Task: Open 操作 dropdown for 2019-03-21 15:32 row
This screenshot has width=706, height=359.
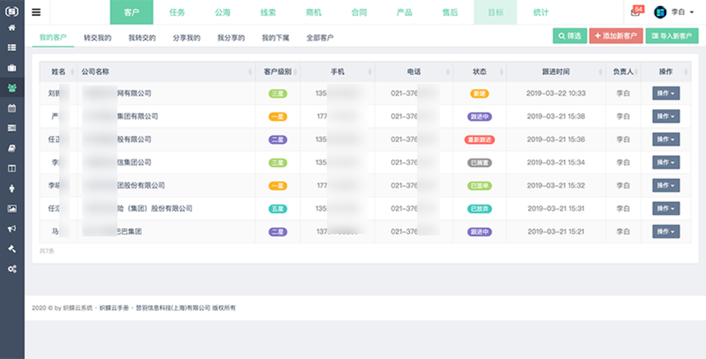Action: pyautogui.click(x=666, y=185)
